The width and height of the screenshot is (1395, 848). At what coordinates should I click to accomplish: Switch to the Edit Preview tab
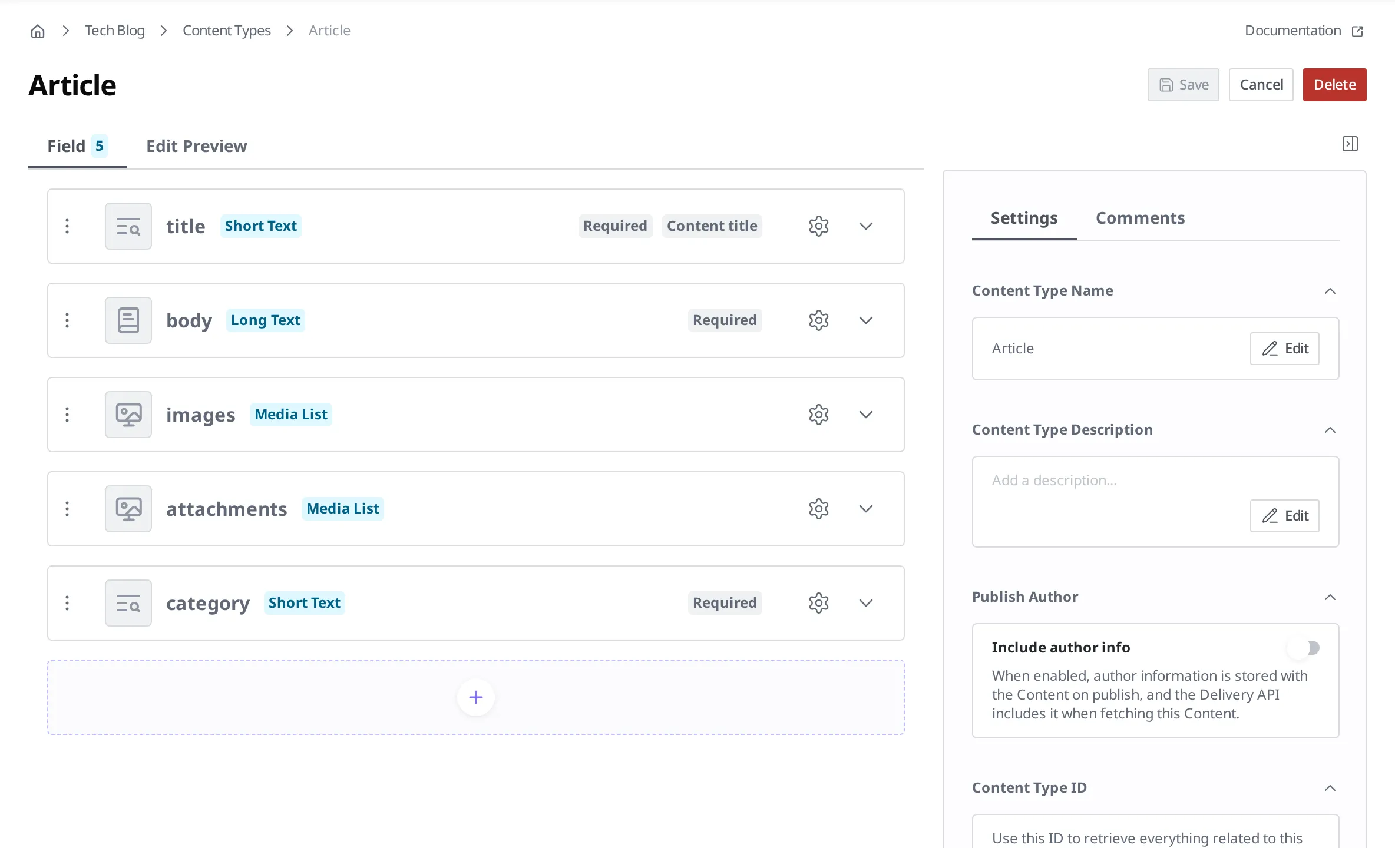pos(197,146)
